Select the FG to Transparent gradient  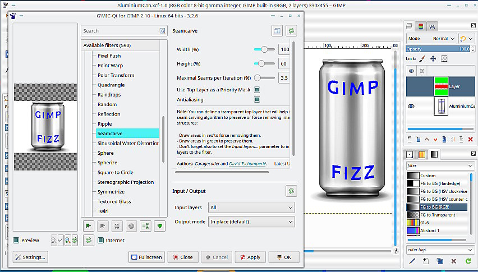(437, 215)
